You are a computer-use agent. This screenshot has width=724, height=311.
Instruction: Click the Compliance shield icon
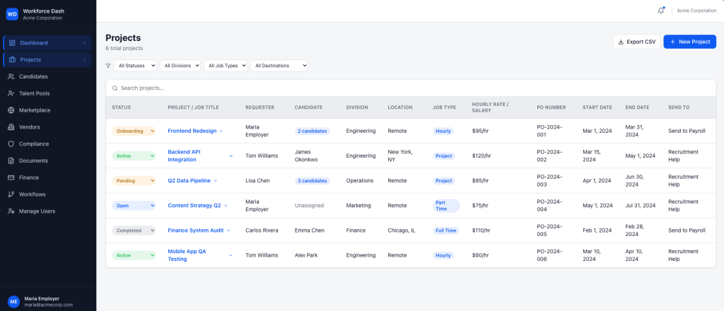[11, 143]
